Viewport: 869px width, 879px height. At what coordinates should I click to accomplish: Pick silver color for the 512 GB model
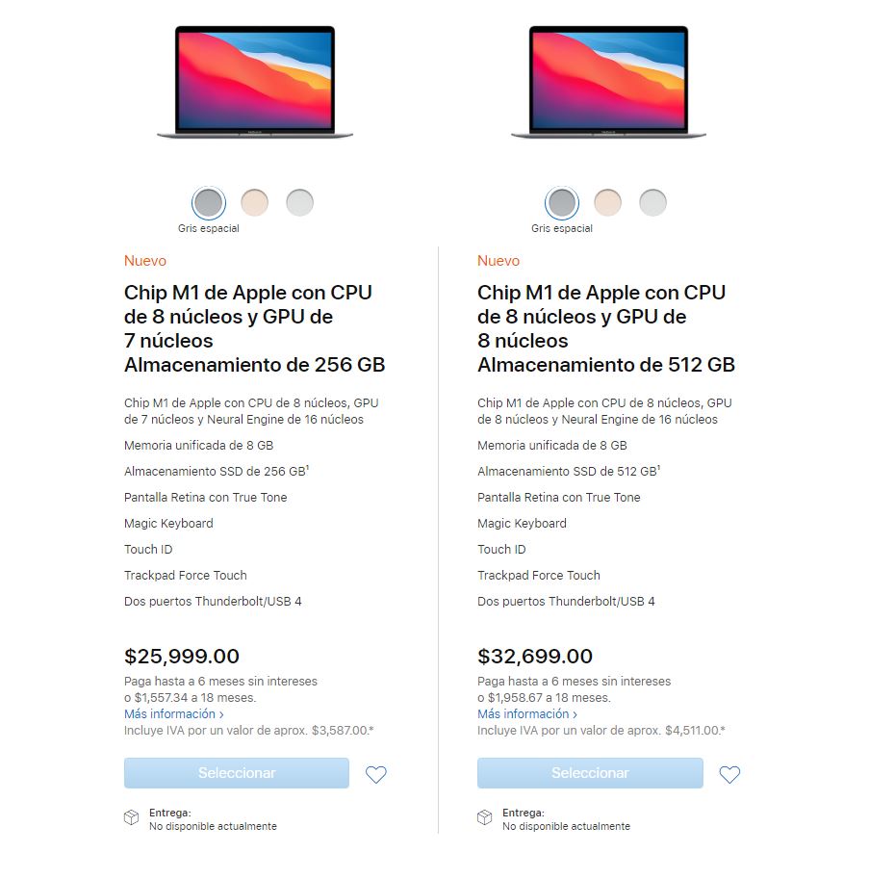pyautogui.click(x=652, y=202)
